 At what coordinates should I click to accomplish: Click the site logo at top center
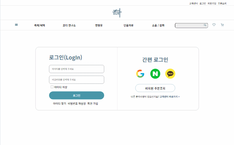pyautogui.click(x=117, y=13)
